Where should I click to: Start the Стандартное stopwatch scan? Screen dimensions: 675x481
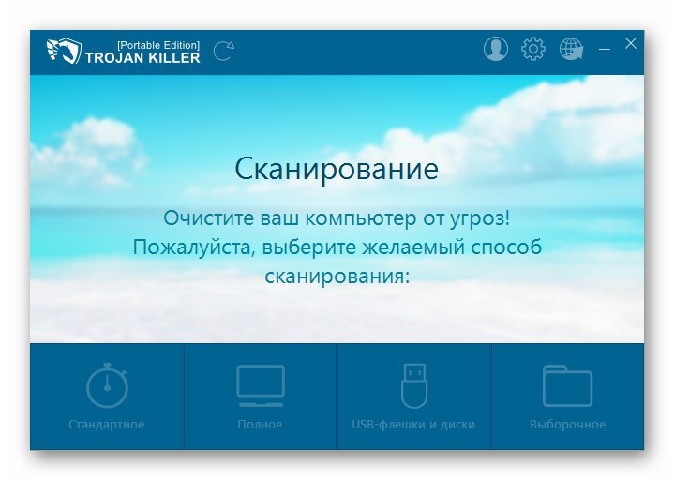click(x=106, y=397)
